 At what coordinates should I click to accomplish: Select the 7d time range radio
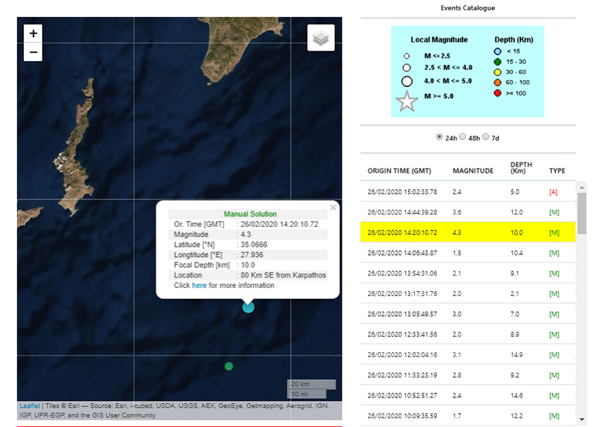pos(486,137)
